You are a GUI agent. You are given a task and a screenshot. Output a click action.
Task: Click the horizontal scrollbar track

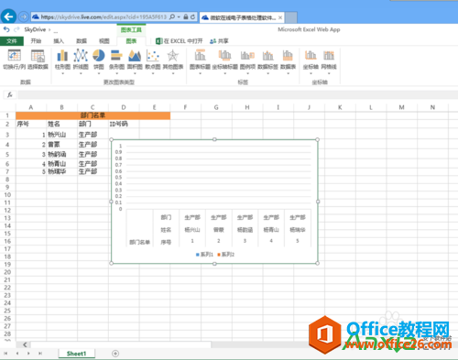(x=121, y=344)
